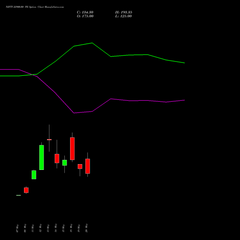Select the 07 May date label
240x240 pixels.
tap(17, 228)
